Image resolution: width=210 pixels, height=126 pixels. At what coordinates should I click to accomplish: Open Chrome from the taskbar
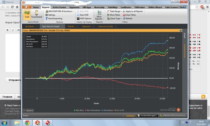pos(28,123)
